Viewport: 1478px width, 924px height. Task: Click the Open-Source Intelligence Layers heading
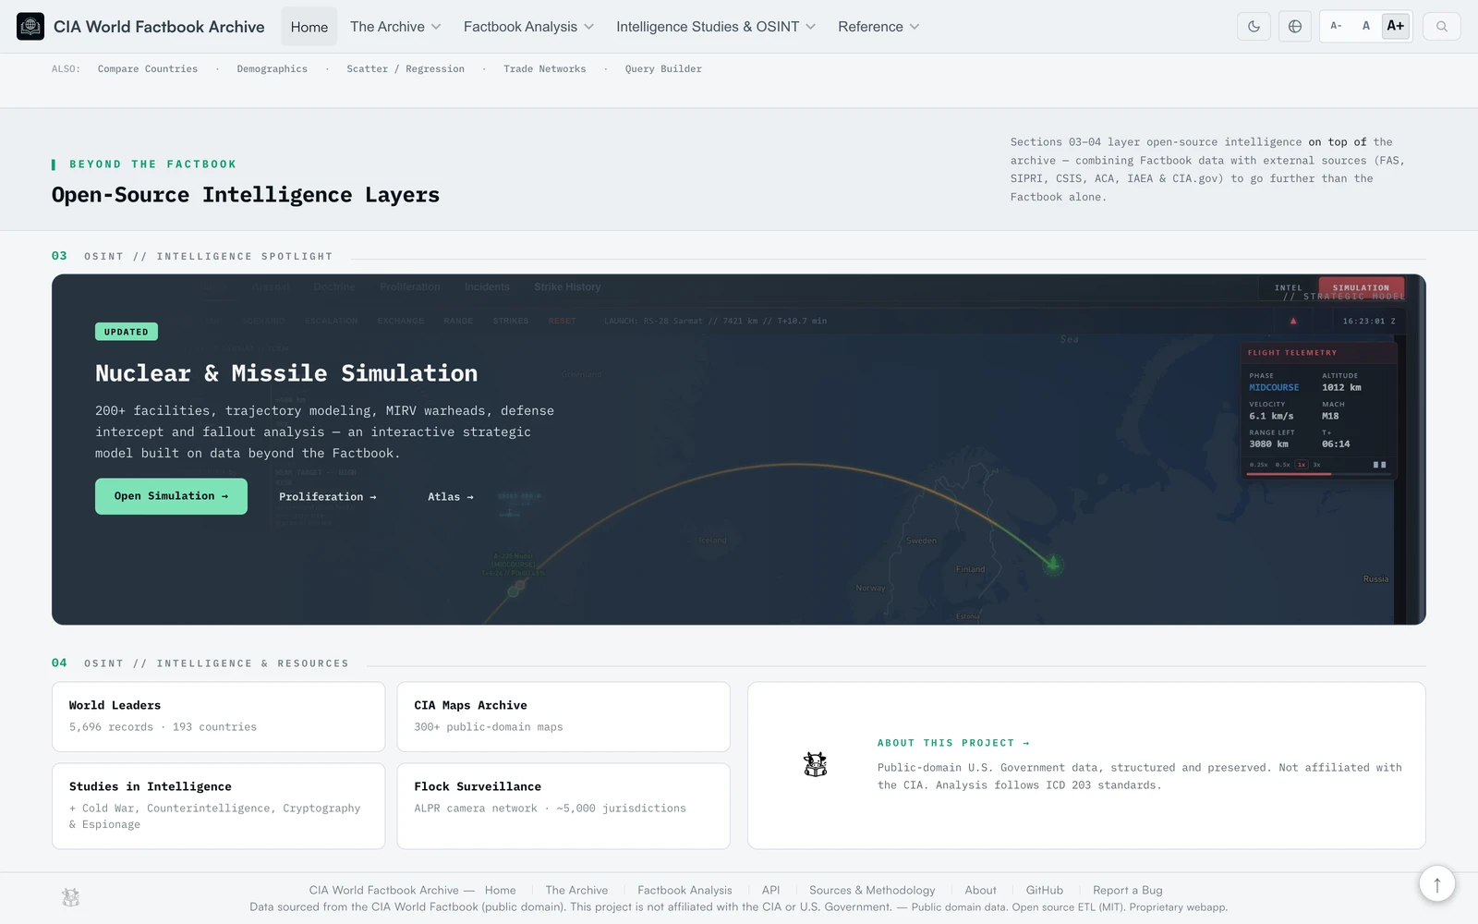pos(246,195)
